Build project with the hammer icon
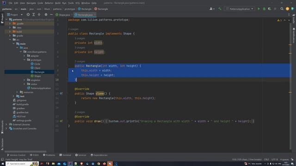This screenshot has height=166, width=296. pos(220,9)
